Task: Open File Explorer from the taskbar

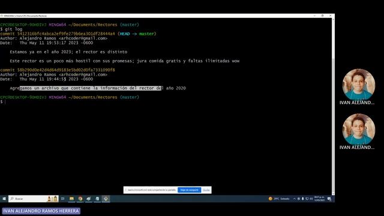Action: point(71,199)
